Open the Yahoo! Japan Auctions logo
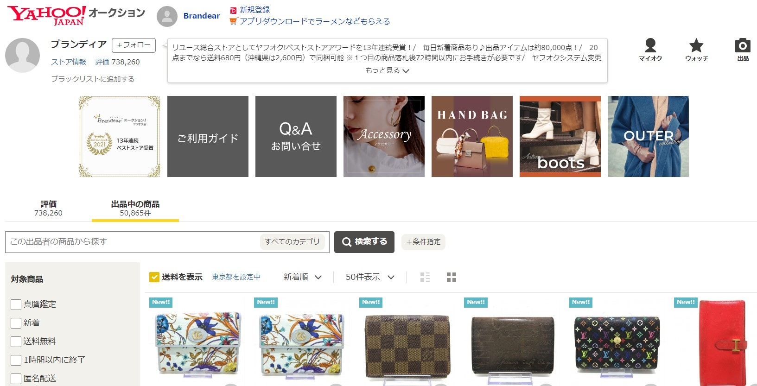This screenshot has width=757, height=386. 76,15
